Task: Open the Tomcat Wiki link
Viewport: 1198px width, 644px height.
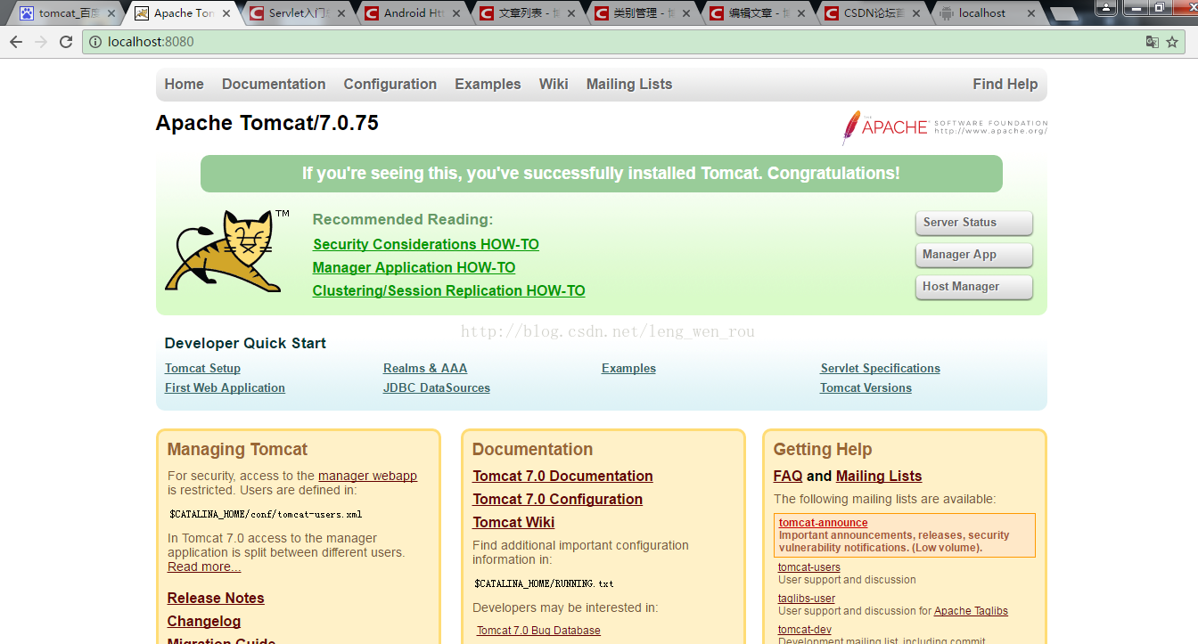Action: coord(513,522)
